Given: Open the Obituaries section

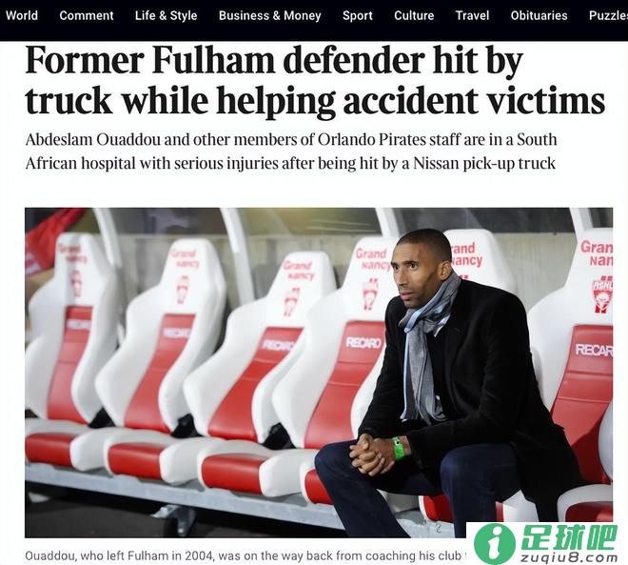Looking at the screenshot, I should tap(540, 15).
